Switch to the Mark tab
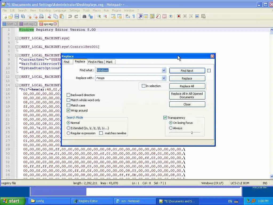This screenshot has height=205, width=273. click(x=109, y=62)
